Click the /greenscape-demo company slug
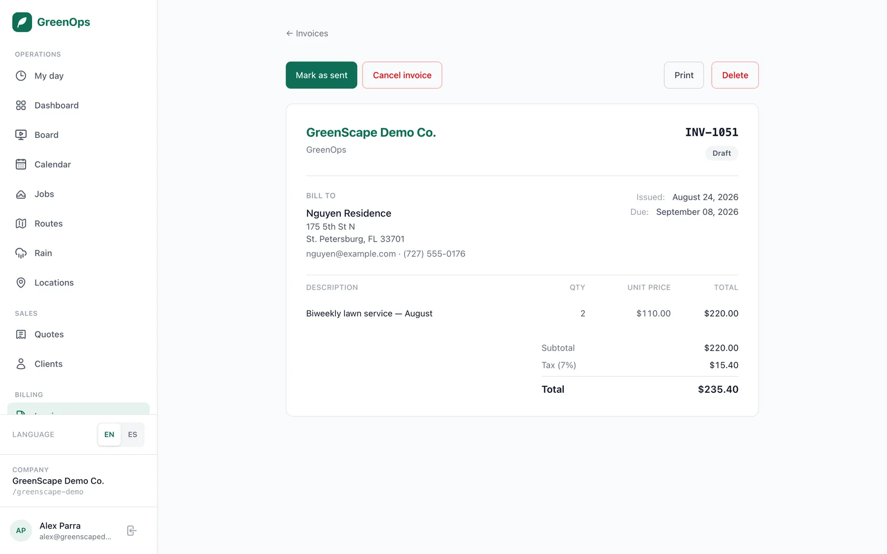887x554 pixels. (x=48, y=492)
